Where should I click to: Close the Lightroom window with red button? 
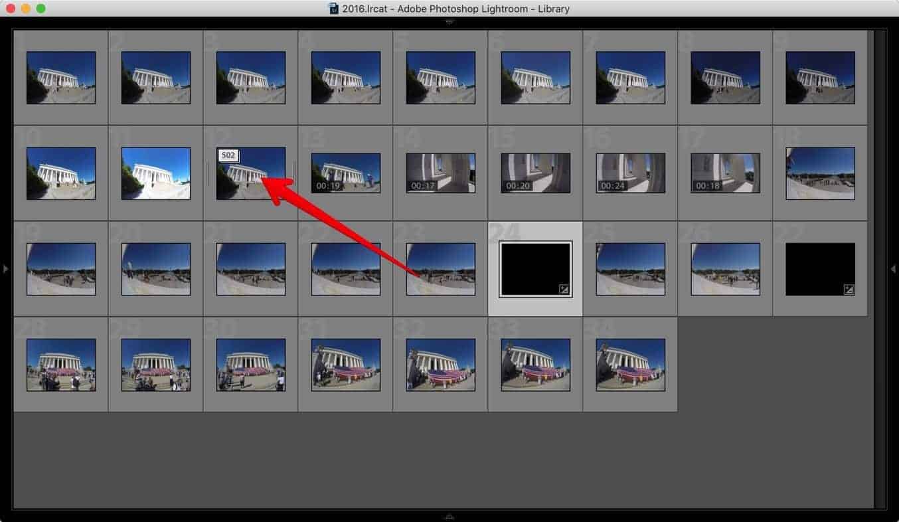pos(11,9)
